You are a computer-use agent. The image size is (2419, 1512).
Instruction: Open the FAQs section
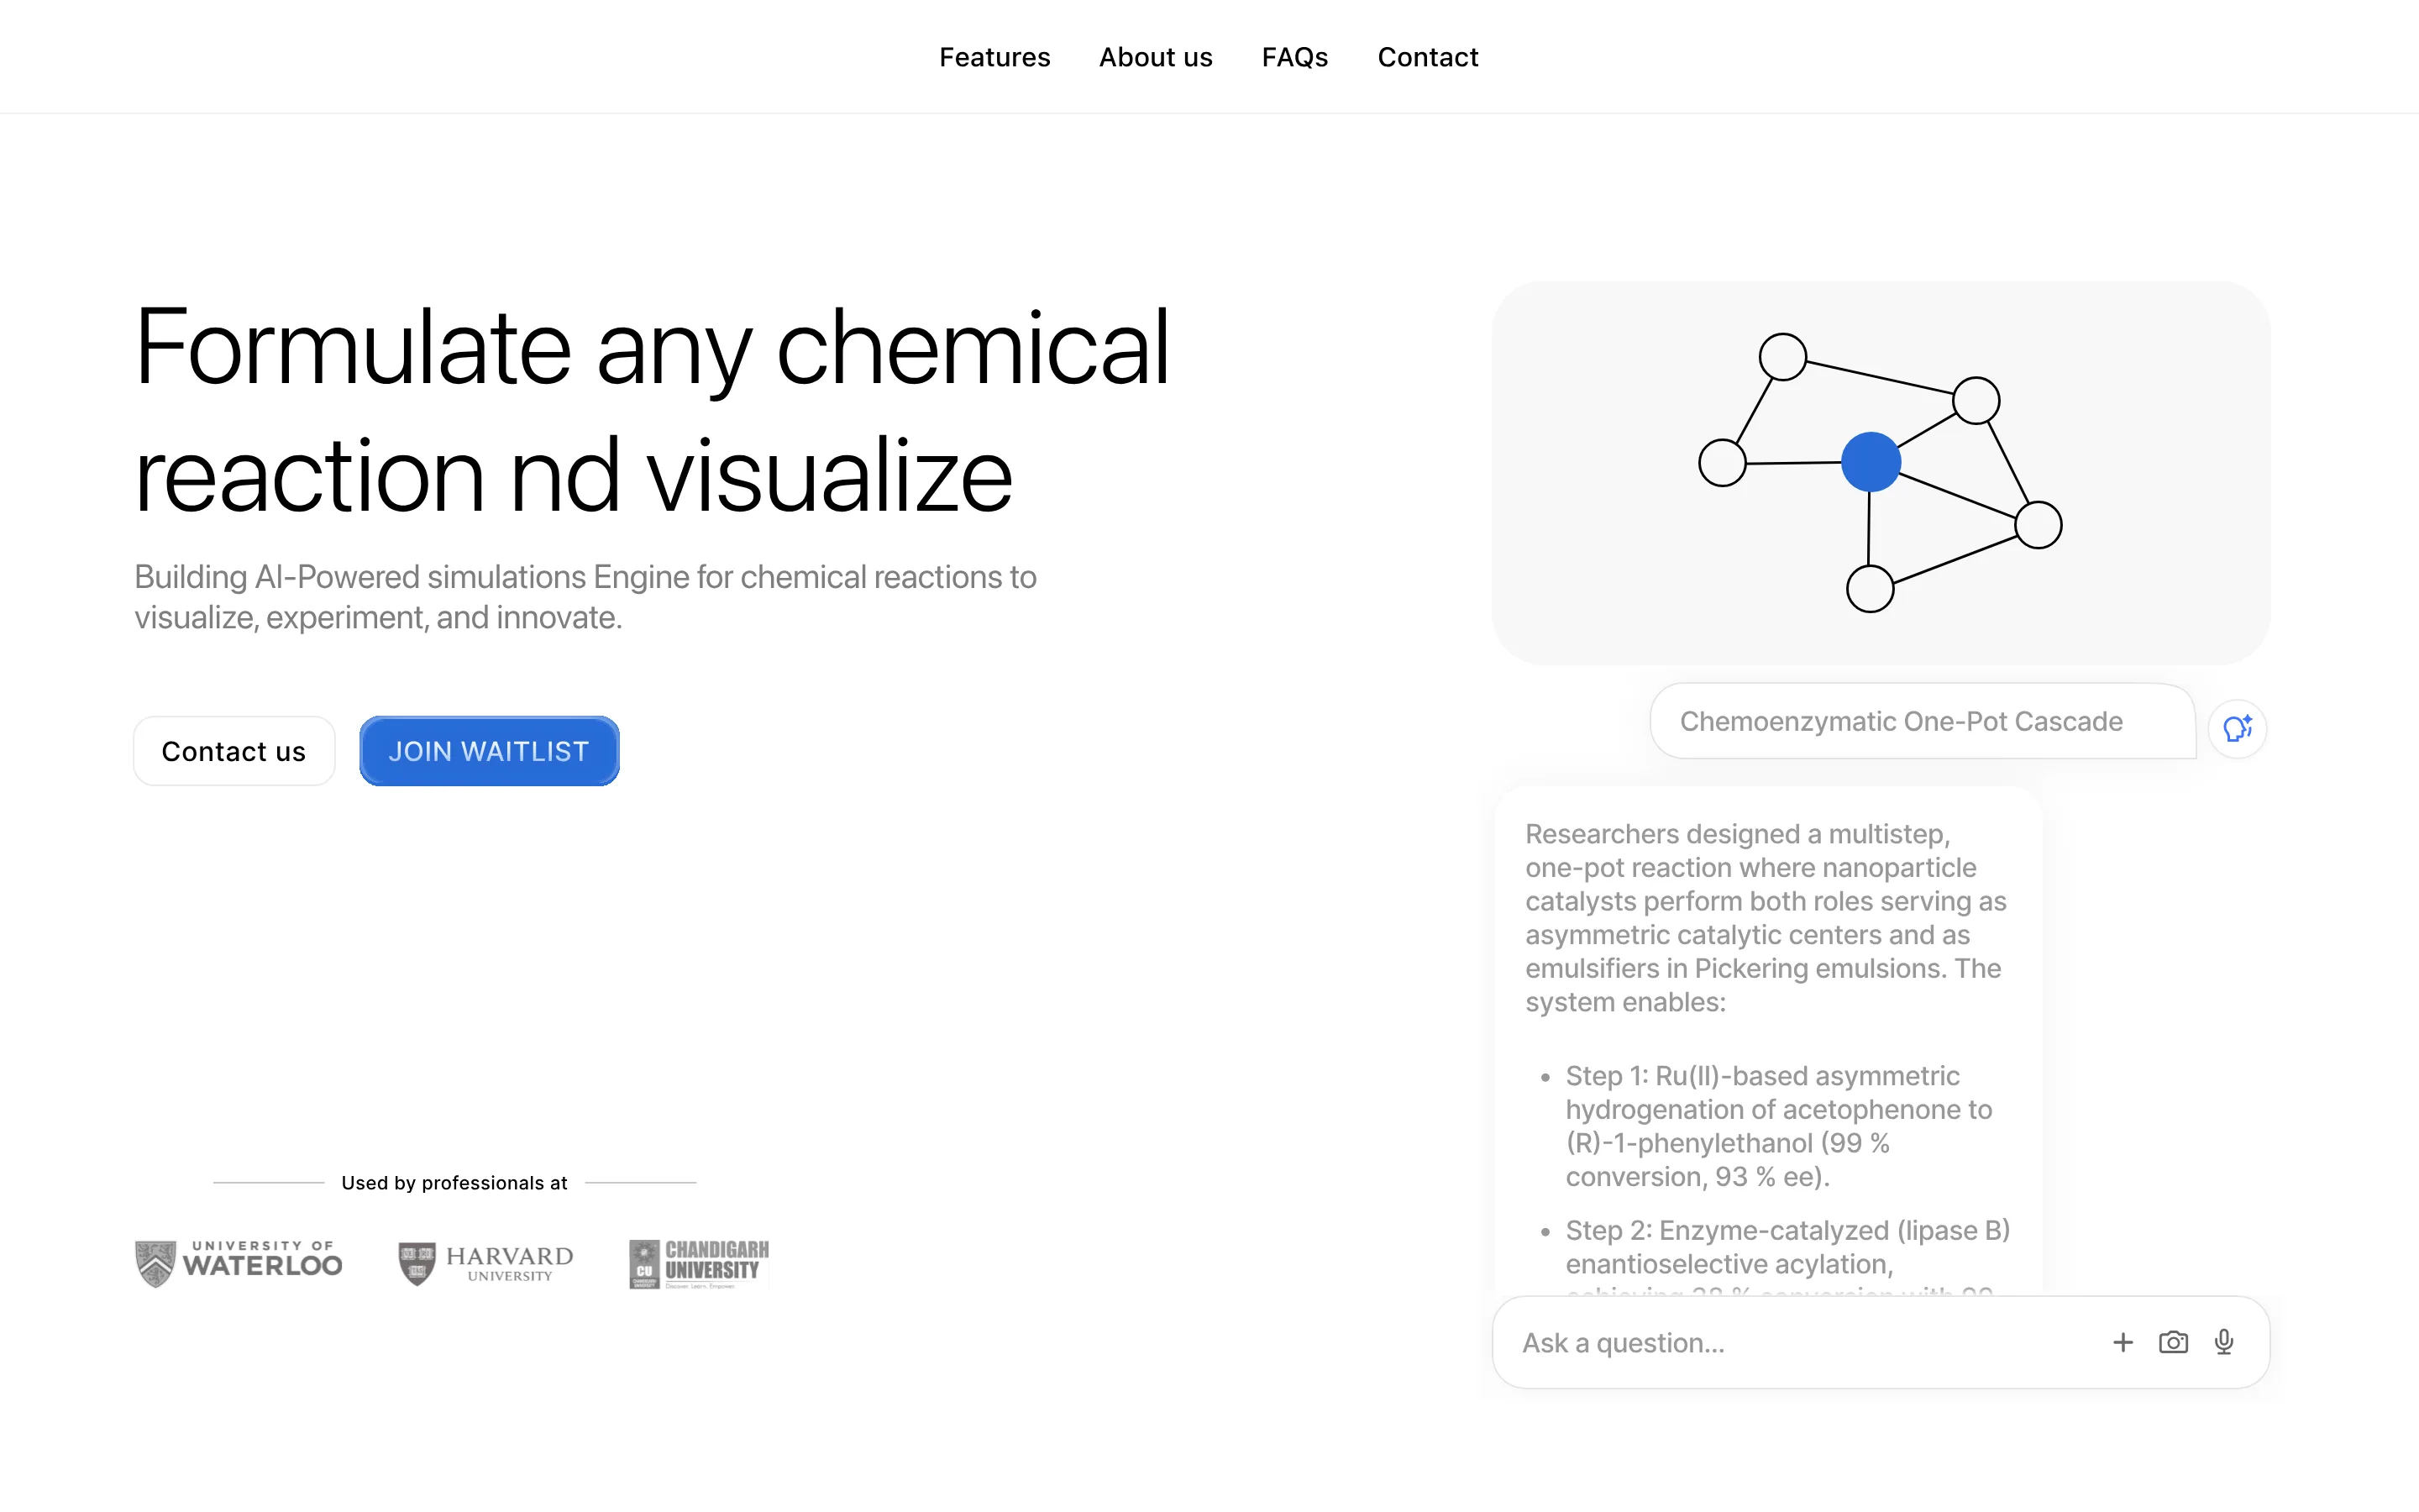click(1294, 57)
